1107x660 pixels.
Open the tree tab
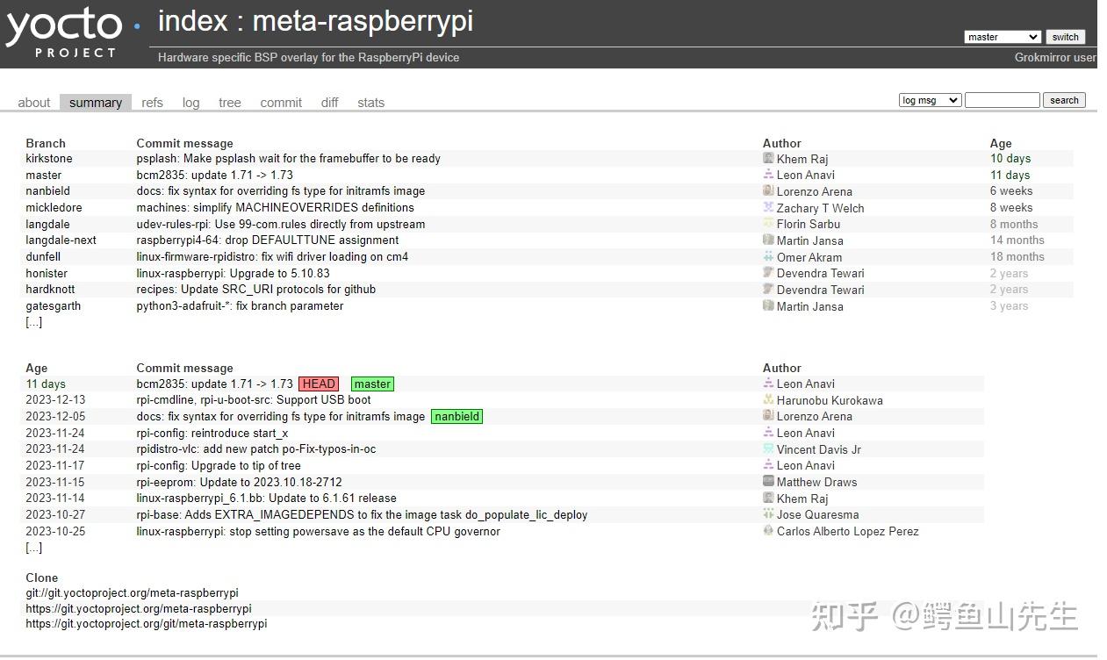point(229,103)
